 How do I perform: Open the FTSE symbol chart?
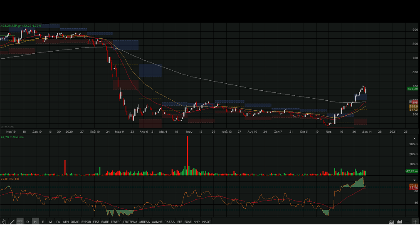point(96,222)
